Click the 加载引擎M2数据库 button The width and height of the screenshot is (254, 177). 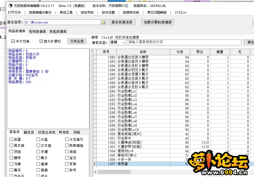click(158, 22)
